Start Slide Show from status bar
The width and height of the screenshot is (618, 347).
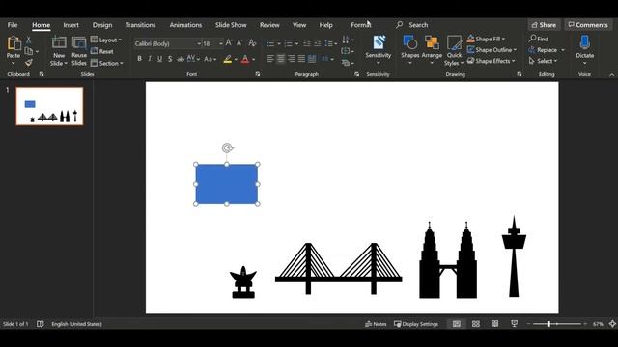click(514, 324)
